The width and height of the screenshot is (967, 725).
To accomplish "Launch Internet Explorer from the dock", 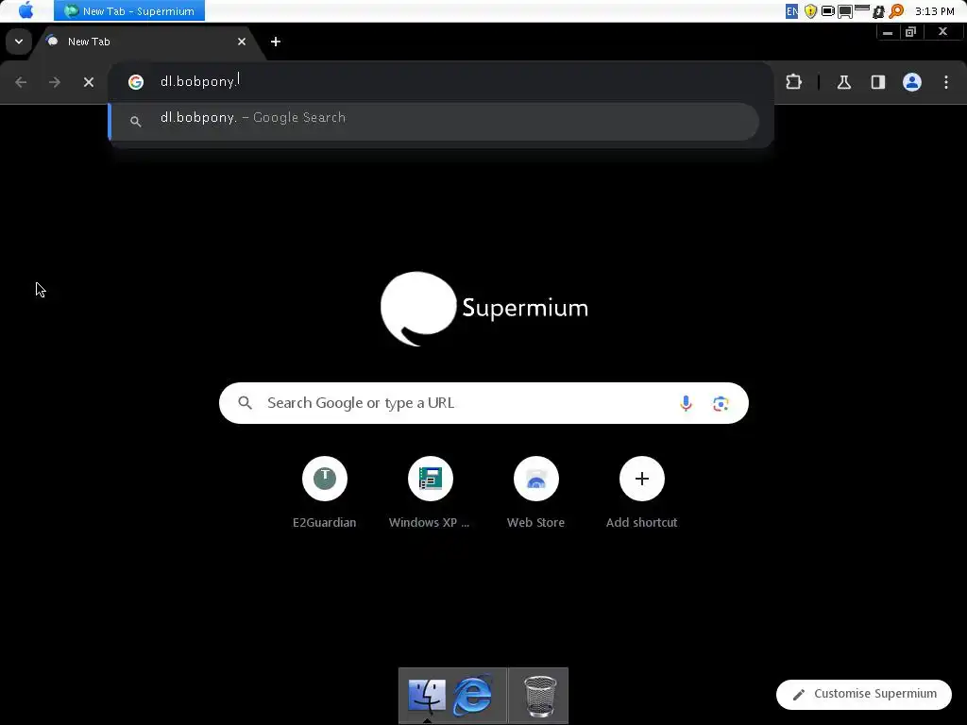I will 473,696.
